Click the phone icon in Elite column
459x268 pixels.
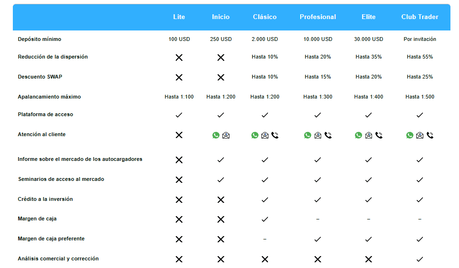pos(379,135)
